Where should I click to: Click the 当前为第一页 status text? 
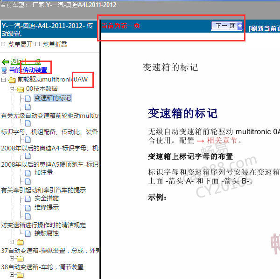[x=121, y=26]
